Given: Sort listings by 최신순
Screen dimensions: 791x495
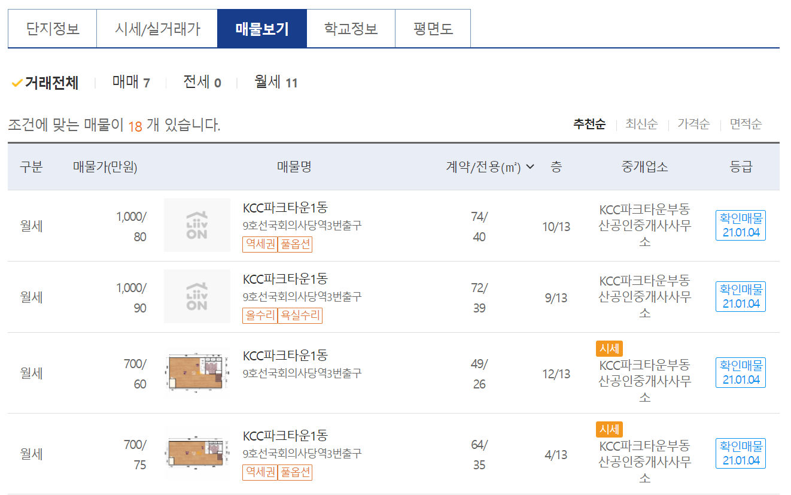Looking at the screenshot, I should (x=641, y=124).
